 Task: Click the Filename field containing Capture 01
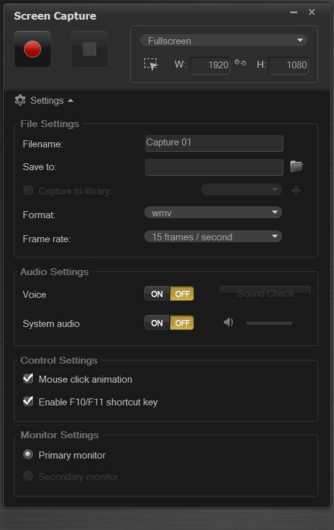coord(214,143)
